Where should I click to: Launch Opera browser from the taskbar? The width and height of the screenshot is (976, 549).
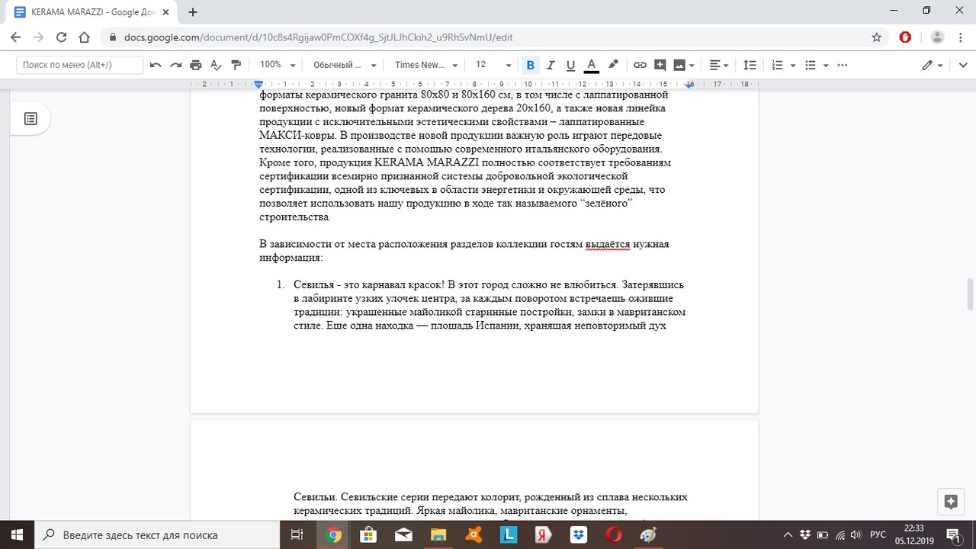(x=613, y=535)
